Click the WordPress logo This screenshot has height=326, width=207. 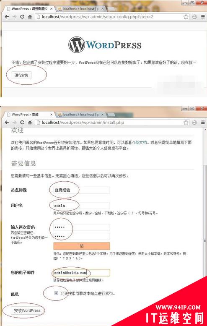(x=105, y=45)
